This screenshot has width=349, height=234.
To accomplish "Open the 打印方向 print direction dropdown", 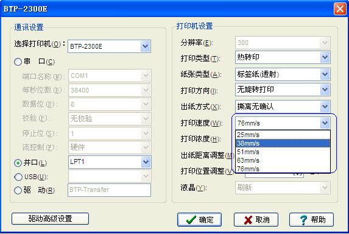I will click(325, 90).
